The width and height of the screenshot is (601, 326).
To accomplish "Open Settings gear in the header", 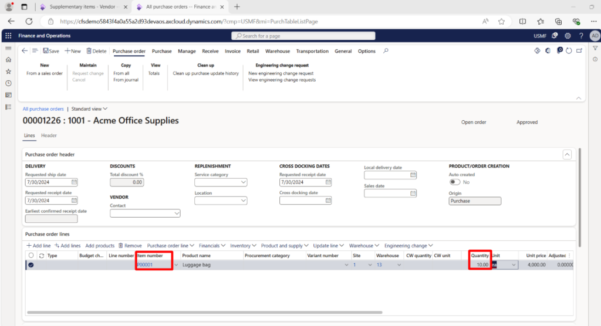I will tap(568, 36).
